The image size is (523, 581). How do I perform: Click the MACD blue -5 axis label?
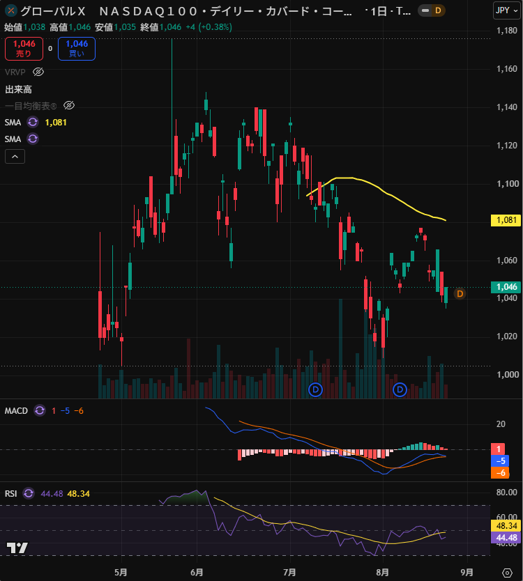[499, 461]
